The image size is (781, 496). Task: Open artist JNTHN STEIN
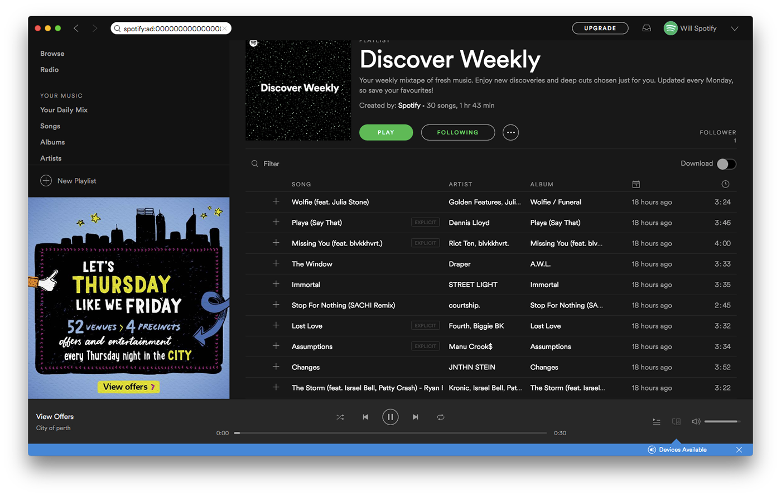tap(472, 367)
